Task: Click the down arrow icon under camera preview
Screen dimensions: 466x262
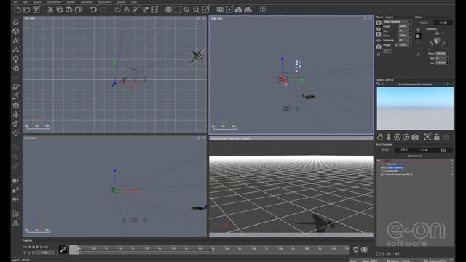Action: 388,137
